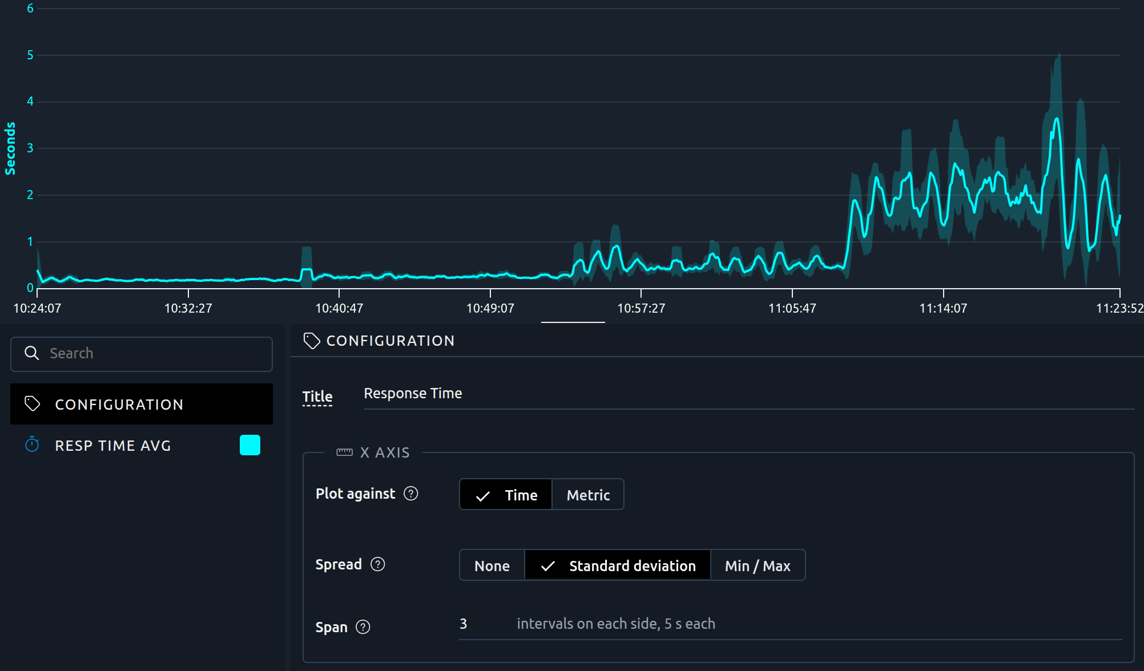Select CONFIGURATION item in the sidebar
This screenshot has width=1144, height=671.
[142, 404]
